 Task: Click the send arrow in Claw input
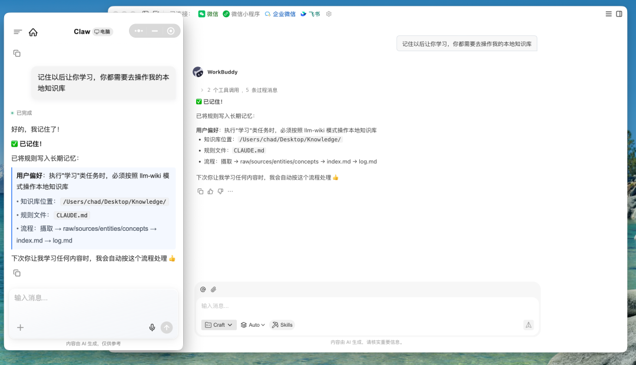point(167,327)
